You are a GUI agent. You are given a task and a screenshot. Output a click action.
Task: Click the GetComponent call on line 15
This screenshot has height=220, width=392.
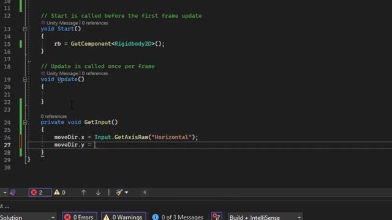point(91,43)
